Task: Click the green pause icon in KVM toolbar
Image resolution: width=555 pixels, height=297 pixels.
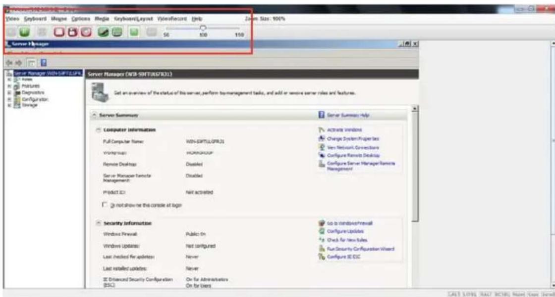Action: coord(24,32)
